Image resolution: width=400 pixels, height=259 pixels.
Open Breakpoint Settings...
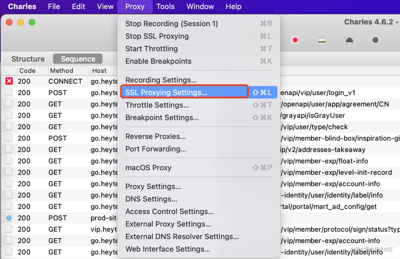[x=199, y=117]
